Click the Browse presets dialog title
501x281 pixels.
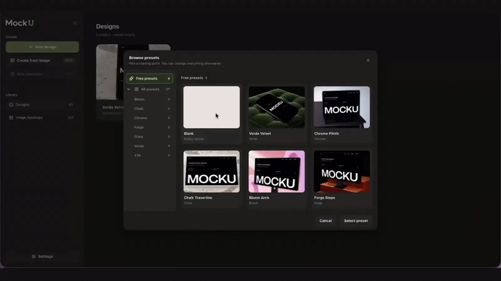point(144,58)
